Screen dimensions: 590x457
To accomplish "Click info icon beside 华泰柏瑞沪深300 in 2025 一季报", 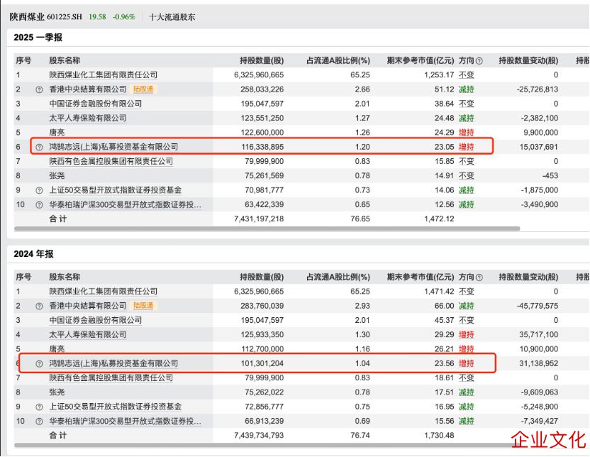I will click(39, 205).
